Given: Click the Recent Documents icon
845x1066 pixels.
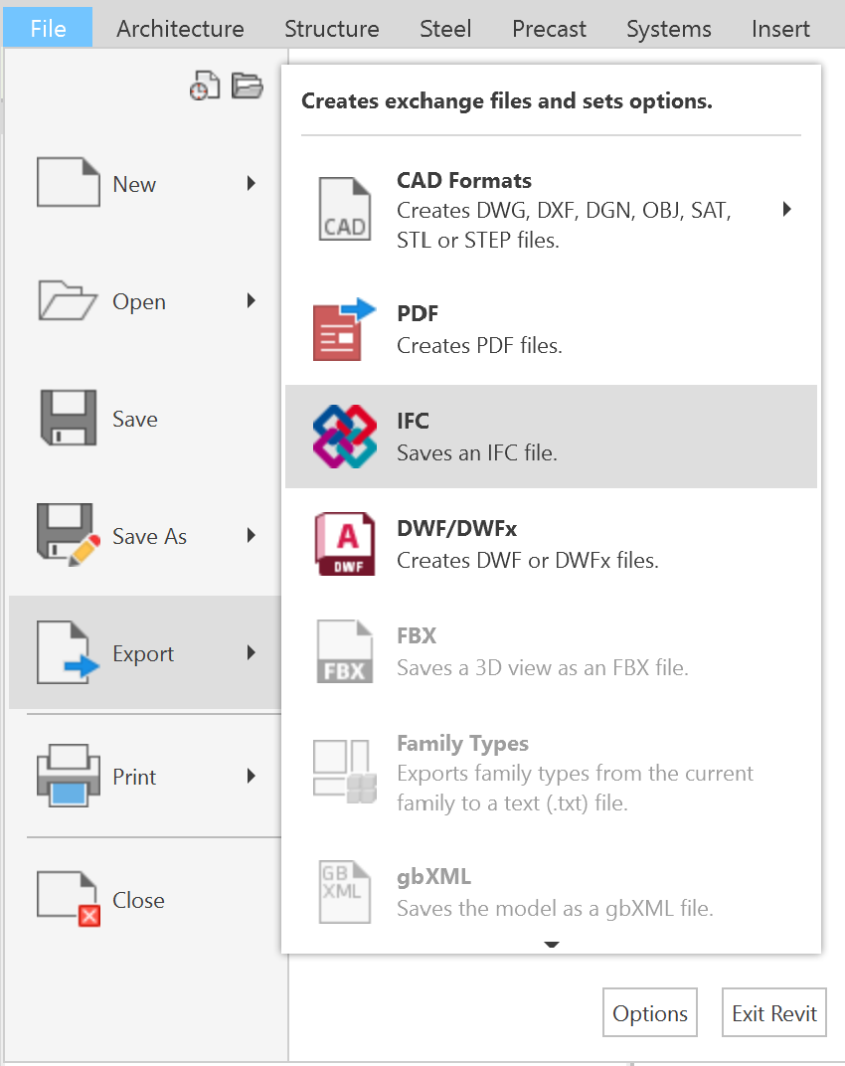Looking at the screenshot, I should tap(205, 86).
